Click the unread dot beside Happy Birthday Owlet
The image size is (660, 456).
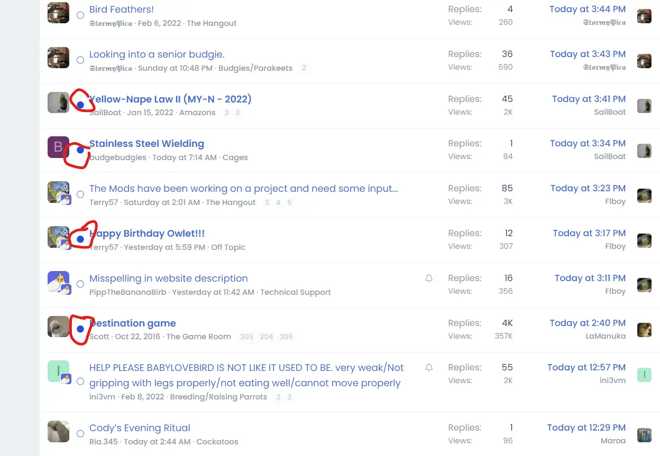coord(80,239)
